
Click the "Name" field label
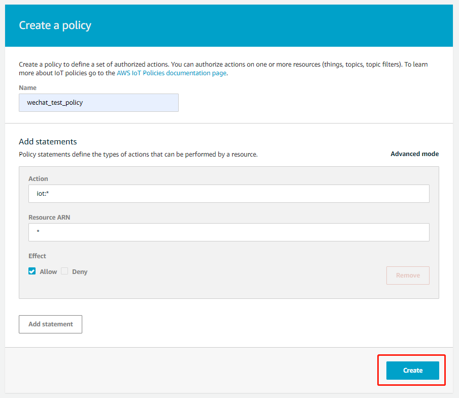coord(27,88)
